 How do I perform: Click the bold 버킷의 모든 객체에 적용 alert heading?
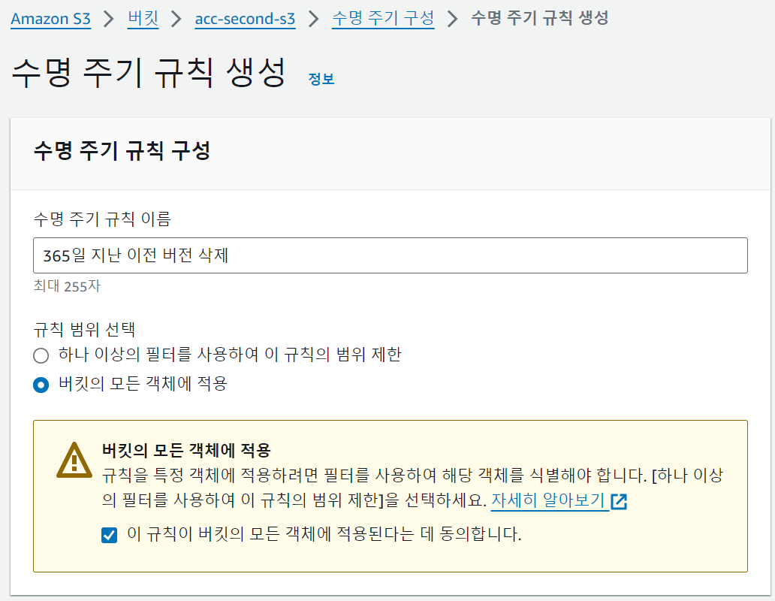pyautogui.click(x=186, y=450)
